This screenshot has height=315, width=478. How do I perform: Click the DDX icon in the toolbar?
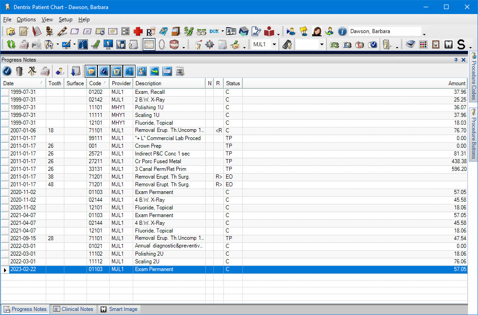214,31
